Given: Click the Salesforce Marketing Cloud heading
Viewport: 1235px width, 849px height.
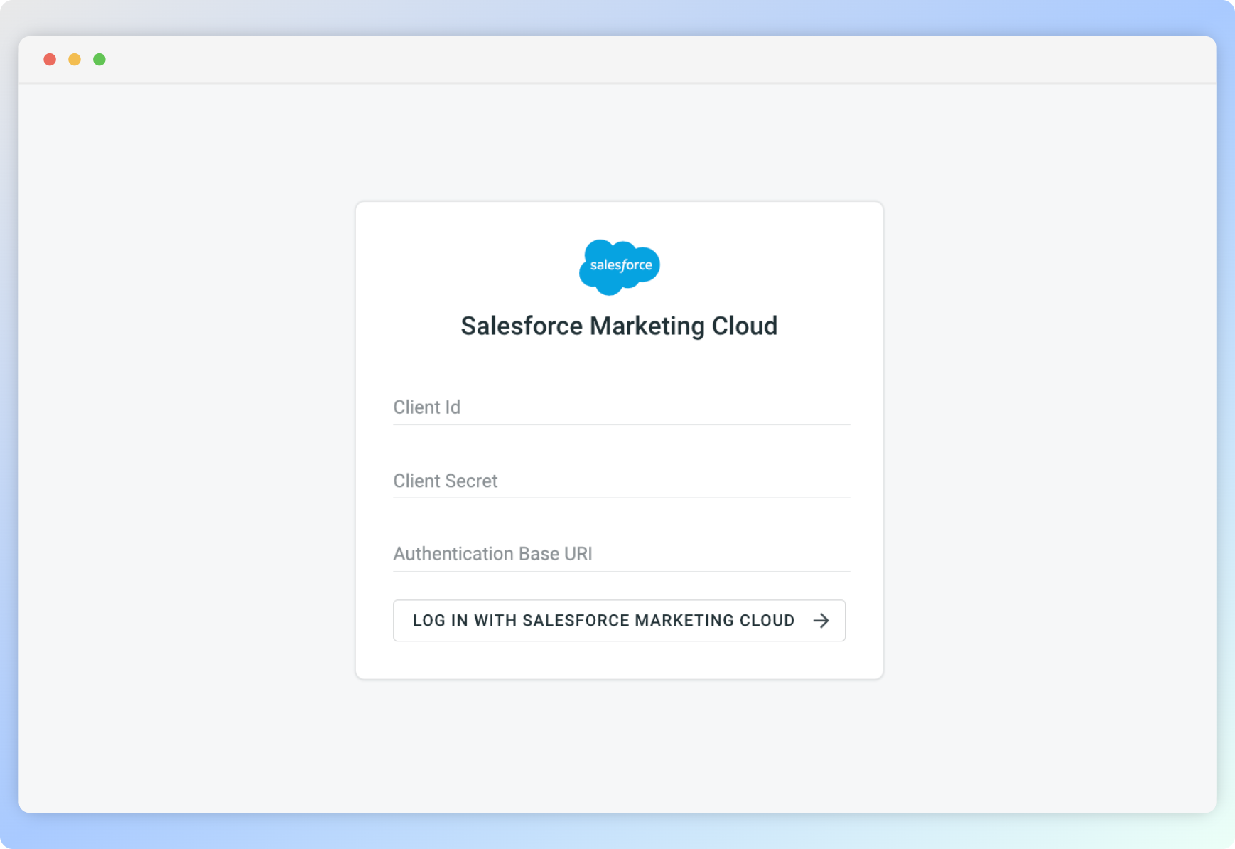Looking at the screenshot, I should click(x=619, y=326).
